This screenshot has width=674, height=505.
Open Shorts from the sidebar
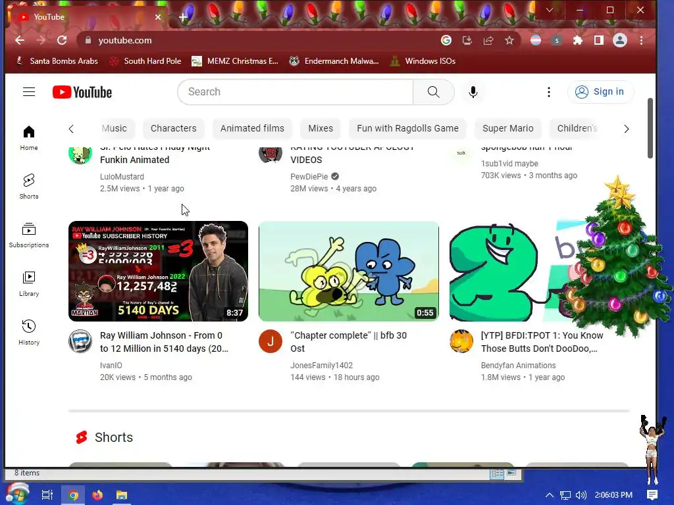pos(29,186)
